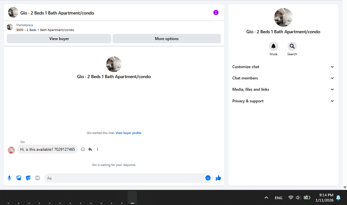Image resolution: width=347 pixels, height=205 pixels.
Task: Choose a sticker from the sticker icon
Action: click(x=28, y=178)
